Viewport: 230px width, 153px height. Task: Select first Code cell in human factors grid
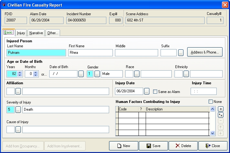129,115
